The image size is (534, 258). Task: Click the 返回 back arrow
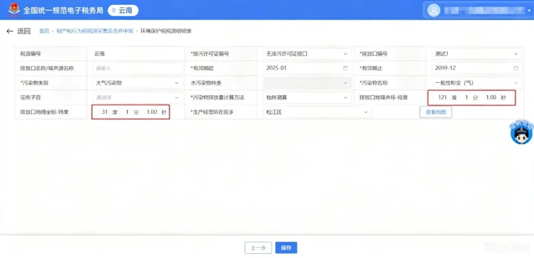[x=9, y=31]
